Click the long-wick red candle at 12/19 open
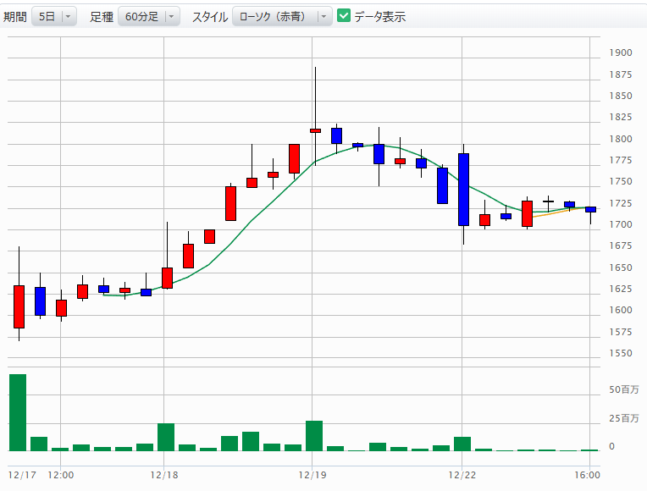The height and width of the screenshot is (491, 647). 315,130
